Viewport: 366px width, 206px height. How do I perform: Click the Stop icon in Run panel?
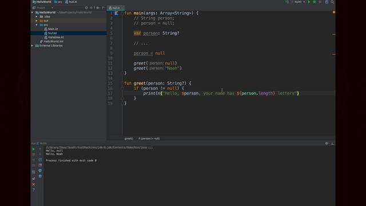(34, 154)
